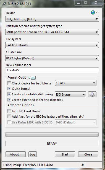Click the READY status field
The width and height of the screenshot is (105, 170).
click(52, 144)
